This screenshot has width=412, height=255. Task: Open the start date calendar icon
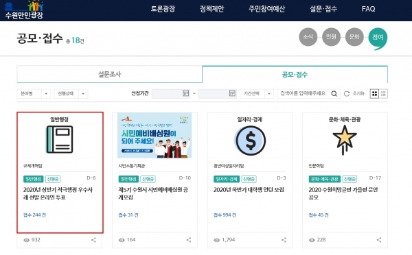186,93
